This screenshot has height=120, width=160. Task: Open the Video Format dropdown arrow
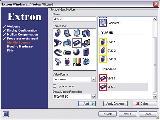click(93, 79)
